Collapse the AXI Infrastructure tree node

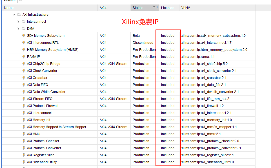(x=14, y=14)
